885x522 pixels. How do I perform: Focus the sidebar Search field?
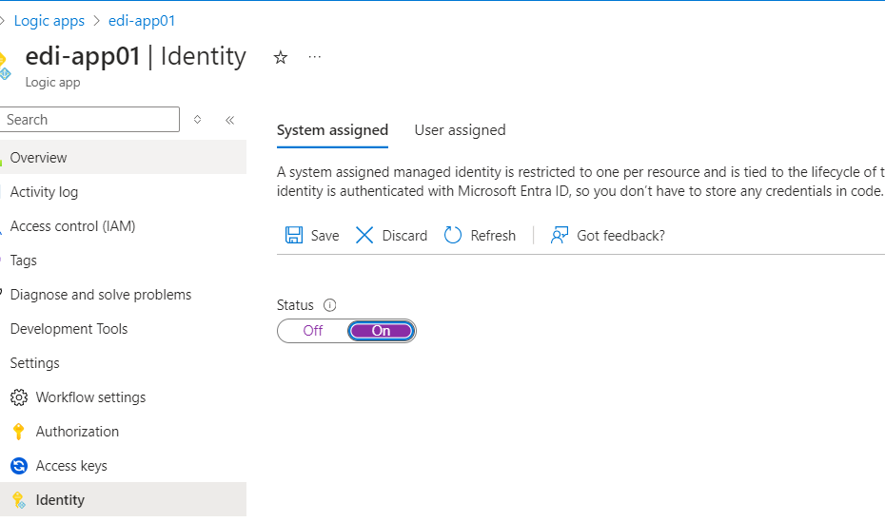(x=89, y=120)
